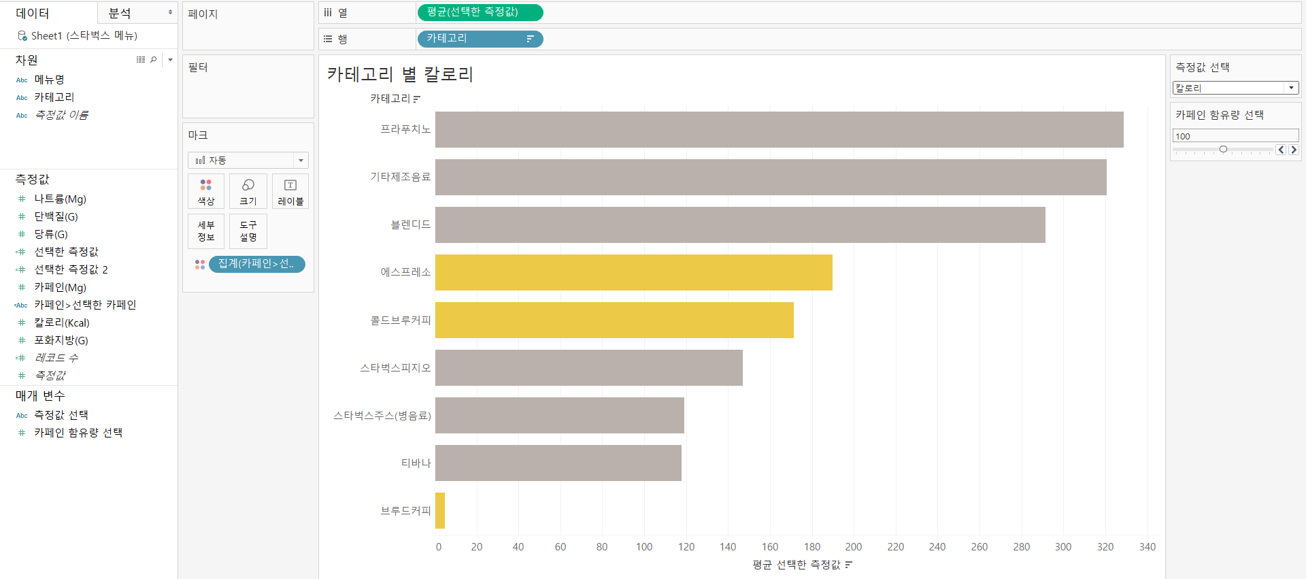Click bar chart icon in 자동 mark type box
Screen dimensions: 1306x579
pos(200,160)
